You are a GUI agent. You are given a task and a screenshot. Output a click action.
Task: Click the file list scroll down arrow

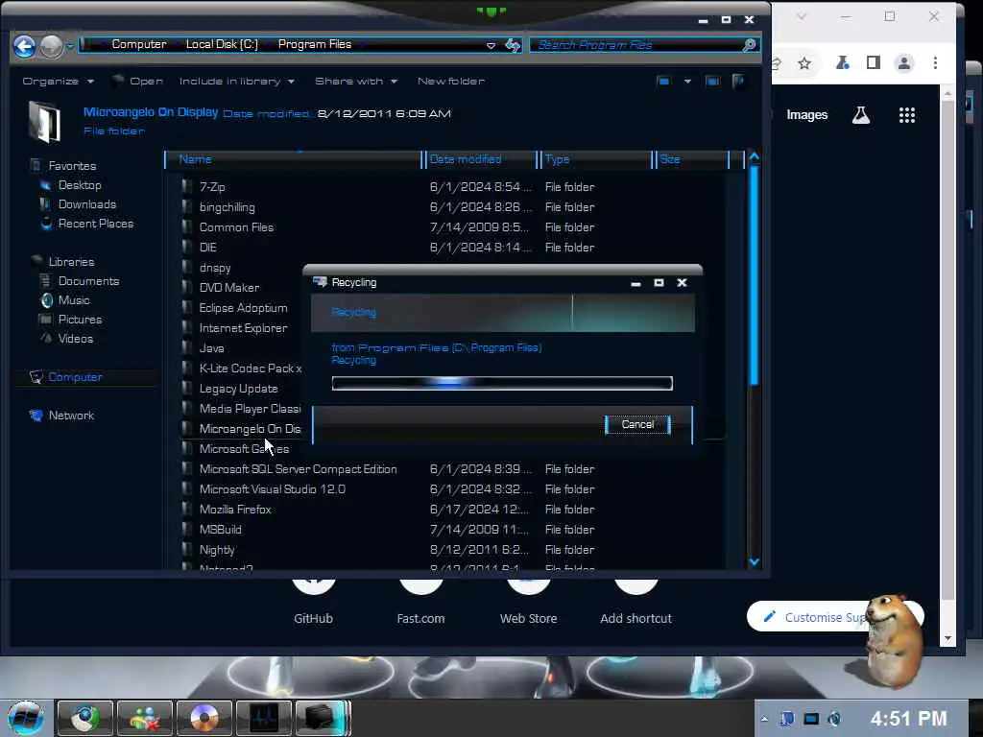pyautogui.click(x=755, y=561)
